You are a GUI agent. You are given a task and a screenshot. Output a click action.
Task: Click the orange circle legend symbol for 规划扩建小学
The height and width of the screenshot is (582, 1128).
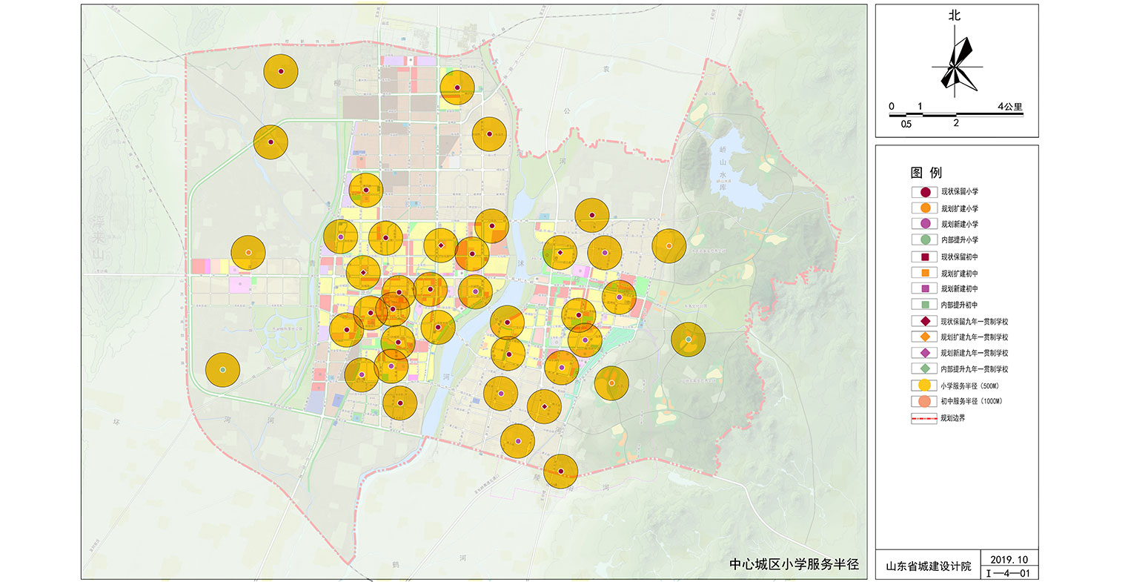pos(925,208)
